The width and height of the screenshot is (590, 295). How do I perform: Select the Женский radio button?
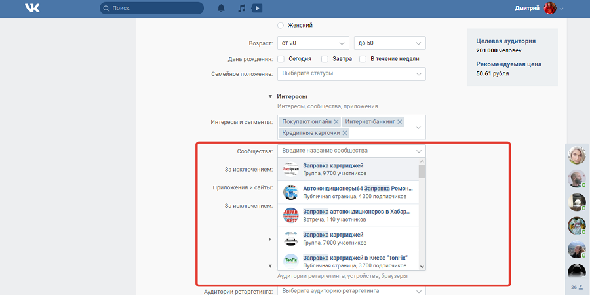click(281, 26)
